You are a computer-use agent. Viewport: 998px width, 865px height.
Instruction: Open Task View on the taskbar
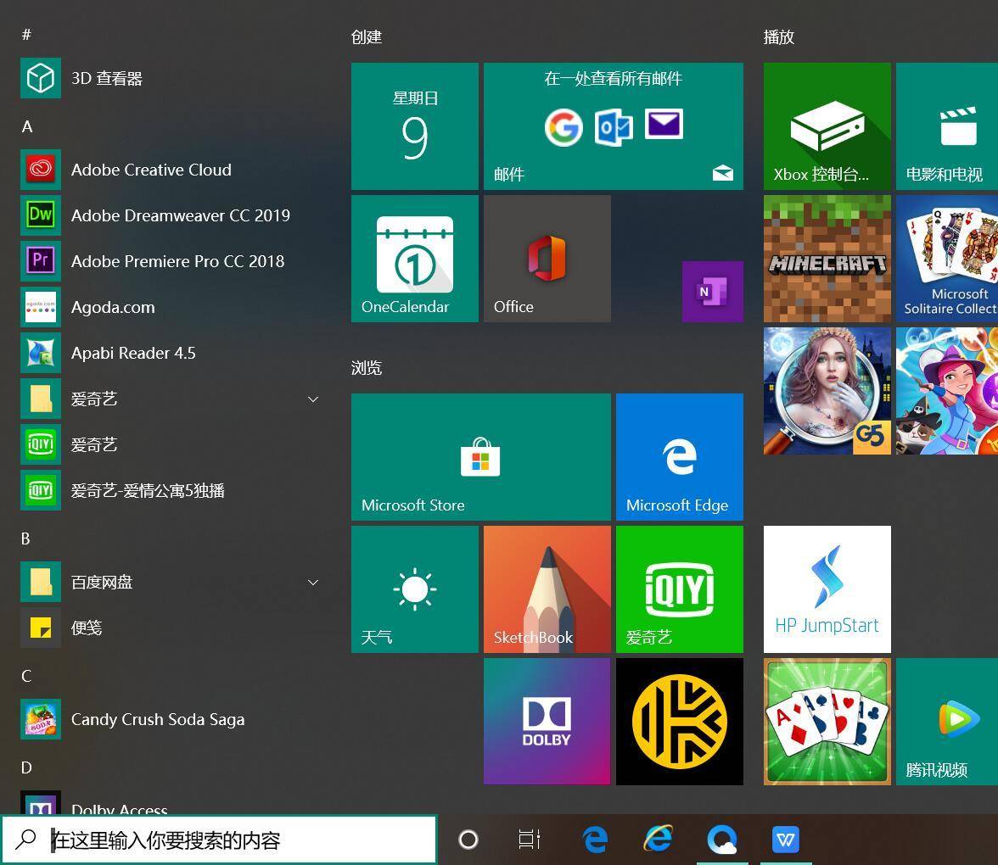[x=530, y=840]
